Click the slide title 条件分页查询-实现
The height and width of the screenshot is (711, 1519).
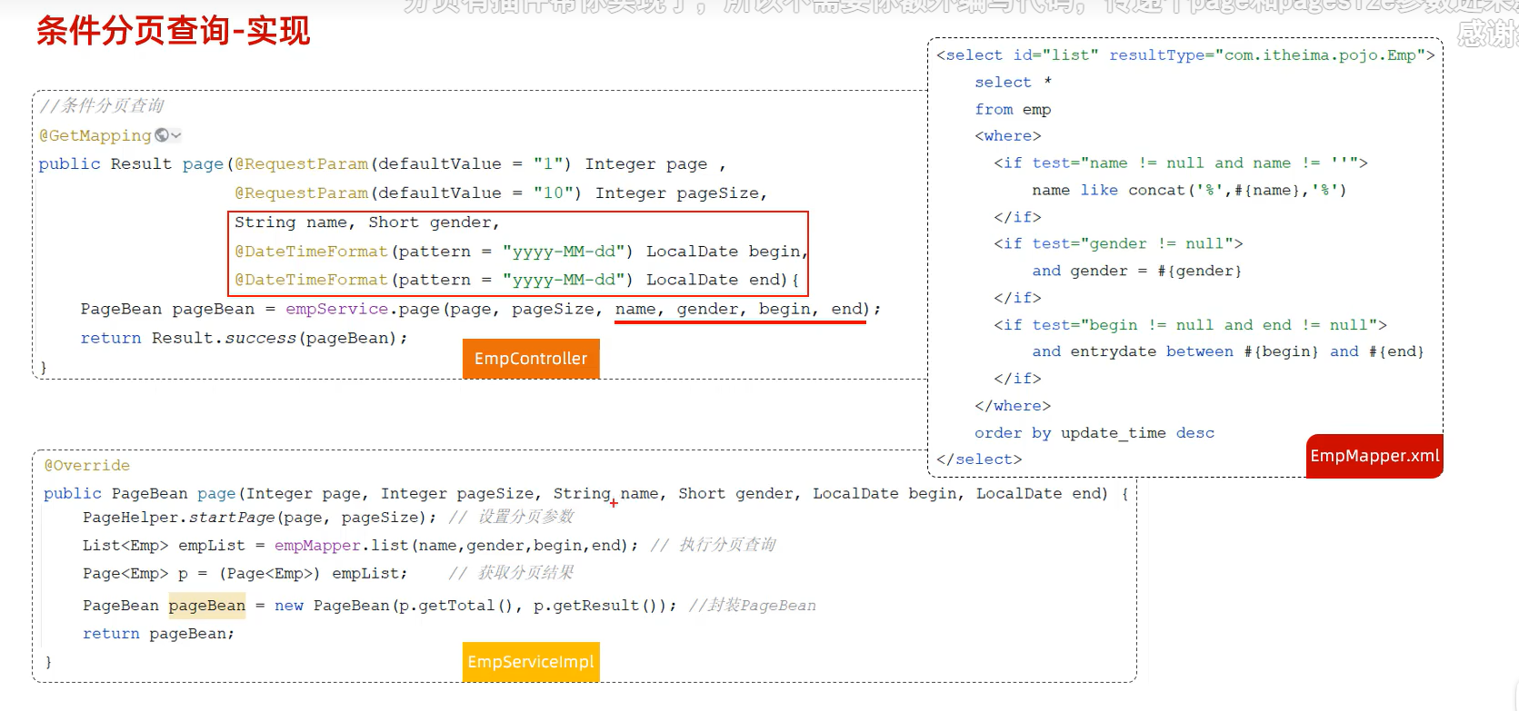point(174,31)
